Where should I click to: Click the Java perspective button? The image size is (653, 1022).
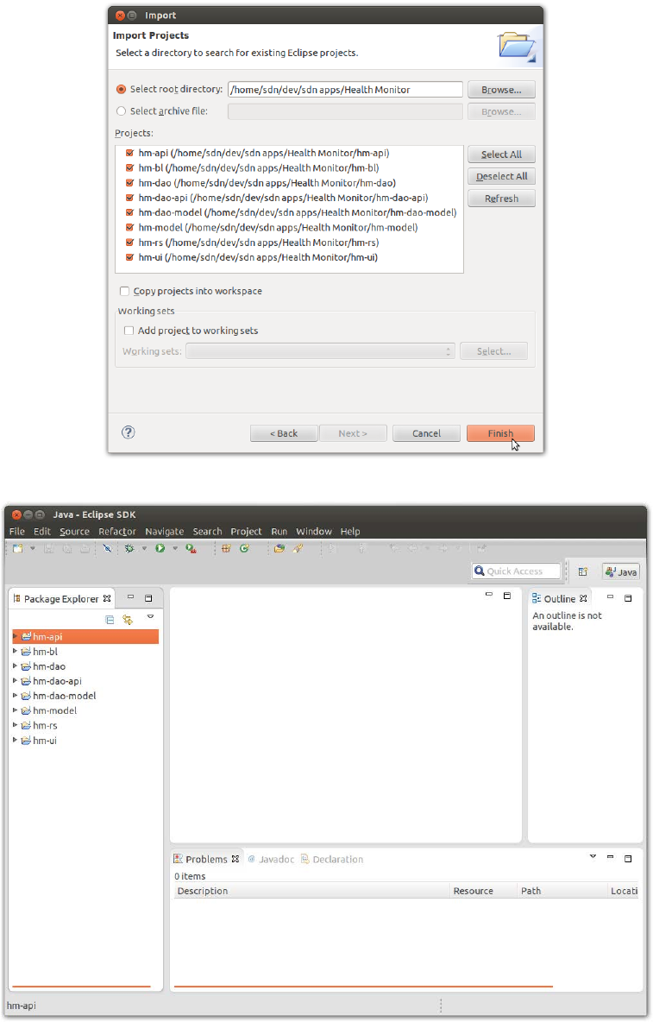point(620,571)
